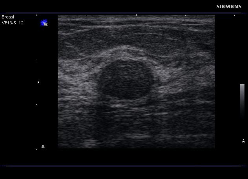Click the dark oval mass in ultrasound
248x179 pixels.
point(125,79)
